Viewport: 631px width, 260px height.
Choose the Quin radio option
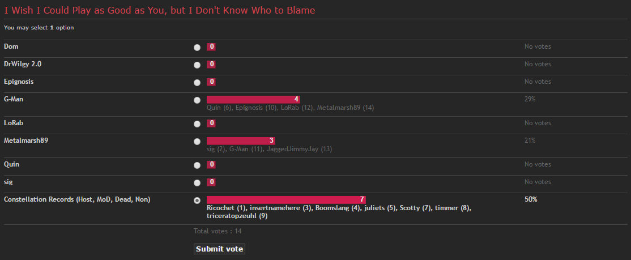point(197,165)
